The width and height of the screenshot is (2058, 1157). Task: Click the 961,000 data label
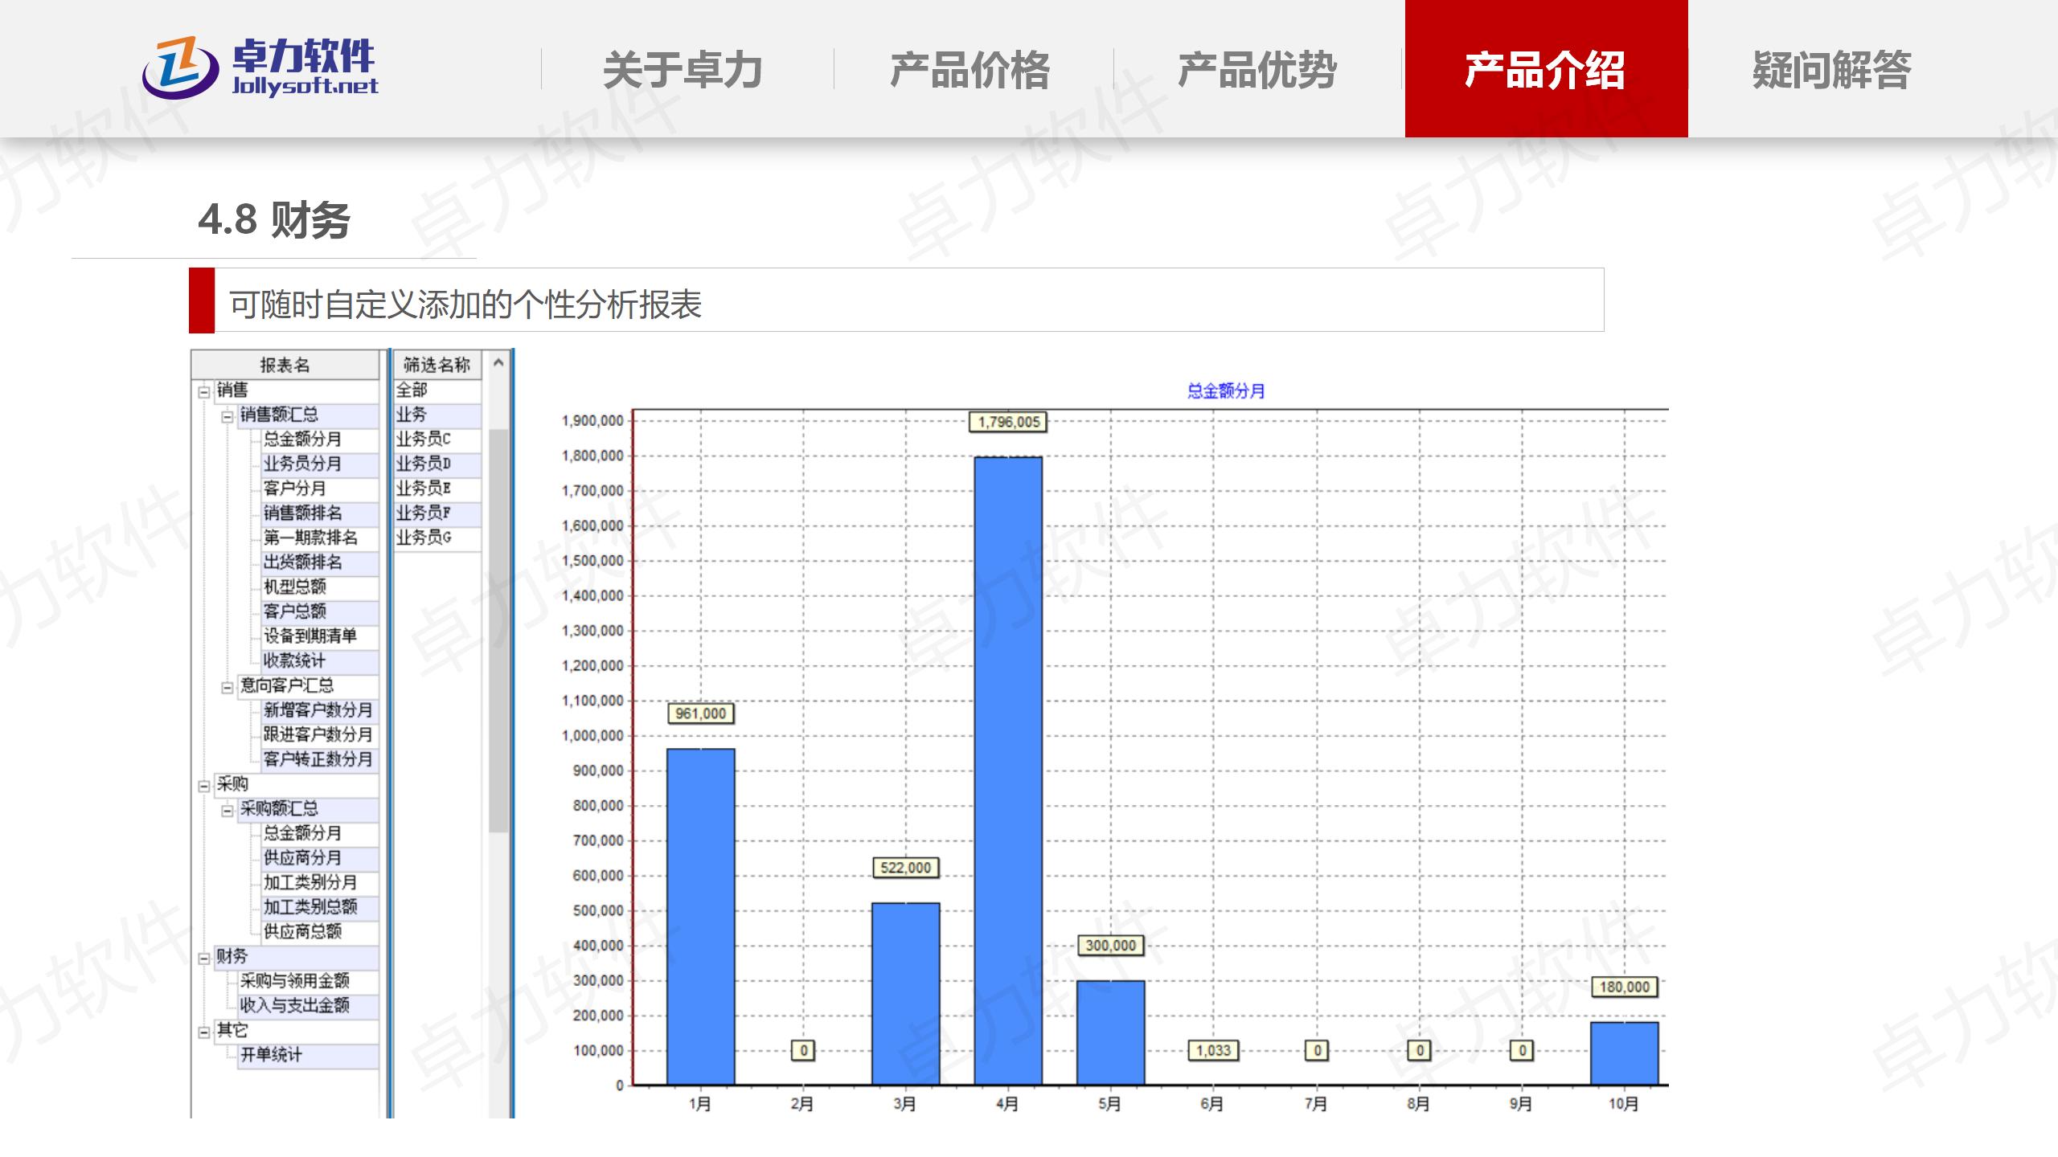tap(700, 713)
